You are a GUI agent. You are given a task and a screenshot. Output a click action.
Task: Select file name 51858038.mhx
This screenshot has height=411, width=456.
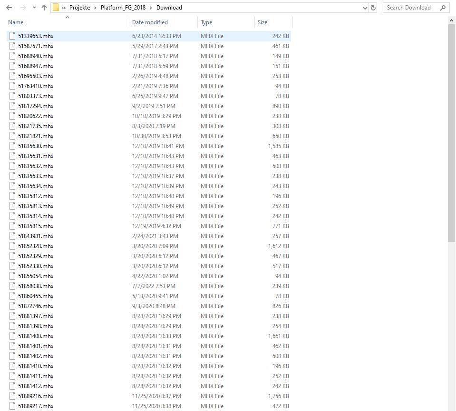tap(36, 286)
